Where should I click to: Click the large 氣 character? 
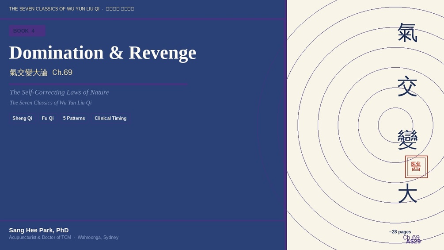pyautogui.click(x=407, y=33)
